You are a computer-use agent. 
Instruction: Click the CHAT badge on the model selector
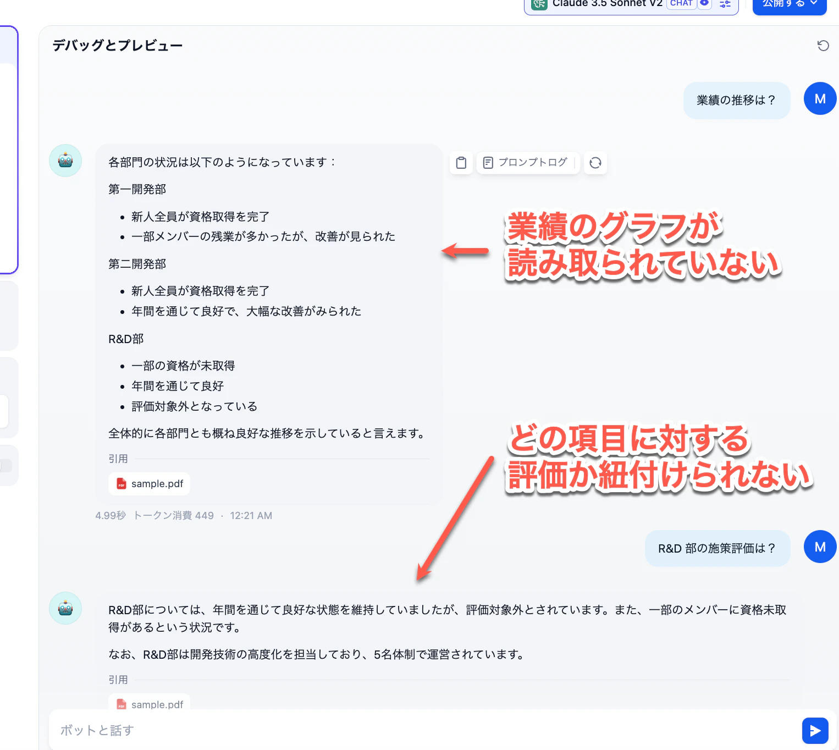[681, 3]
